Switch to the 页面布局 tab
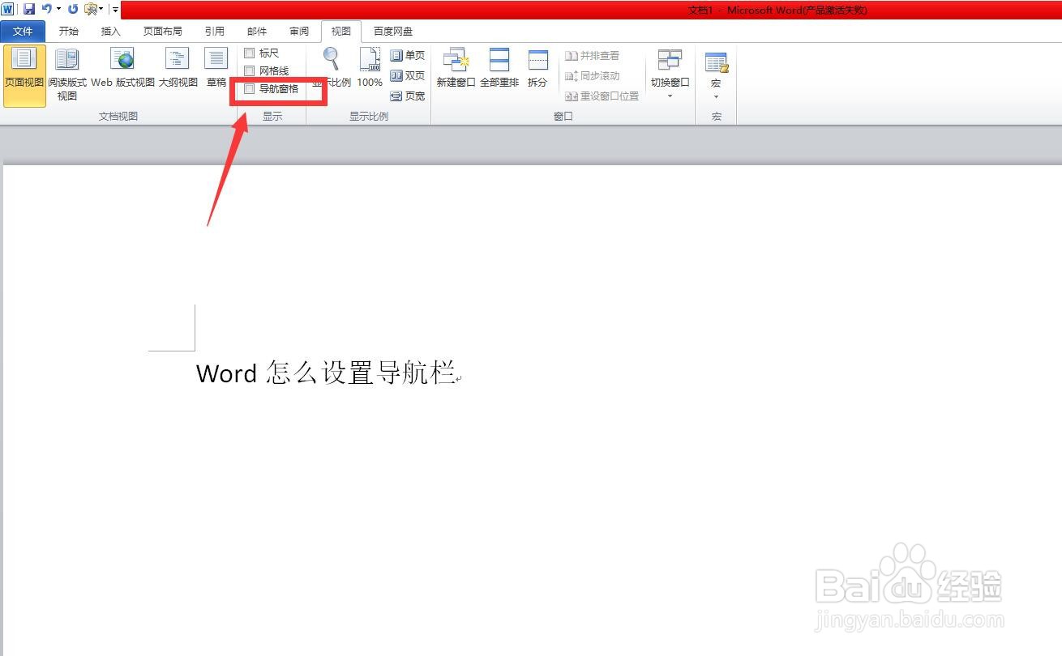The image size is (1062, 656). click(162, 32)
